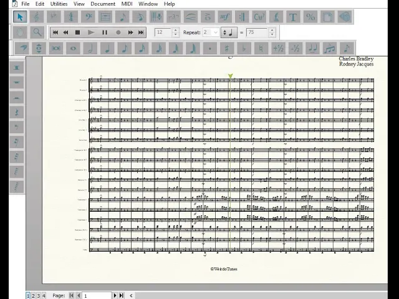Go to the next page
Viewport: 399px width, 299px height.
(115, 295)
